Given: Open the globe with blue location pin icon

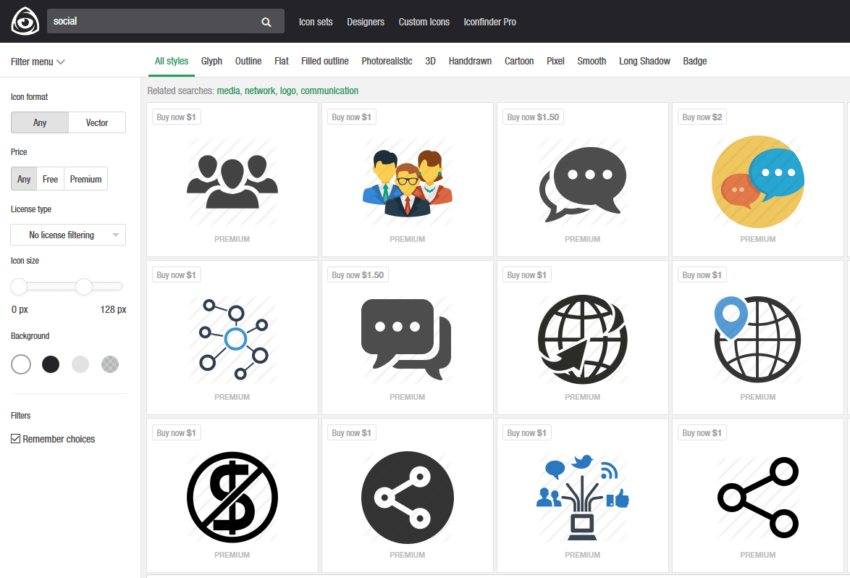Looking at the screenshot, I should coord(757,340).
